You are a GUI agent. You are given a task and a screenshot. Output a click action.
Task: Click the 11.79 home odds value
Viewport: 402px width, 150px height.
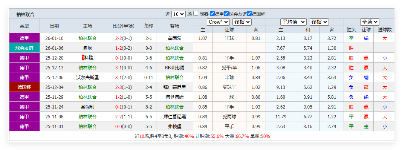tap(281, 116)
